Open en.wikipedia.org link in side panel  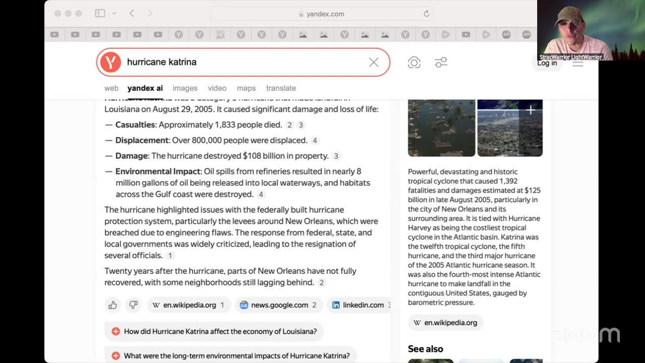pos(445,323)
